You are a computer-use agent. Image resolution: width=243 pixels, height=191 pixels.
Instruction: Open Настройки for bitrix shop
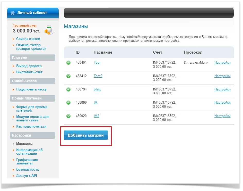pos(222,89)
